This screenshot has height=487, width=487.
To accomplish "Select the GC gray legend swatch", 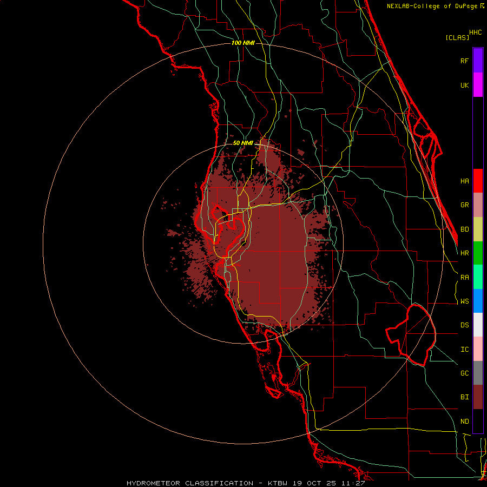I will pos(478,373).
